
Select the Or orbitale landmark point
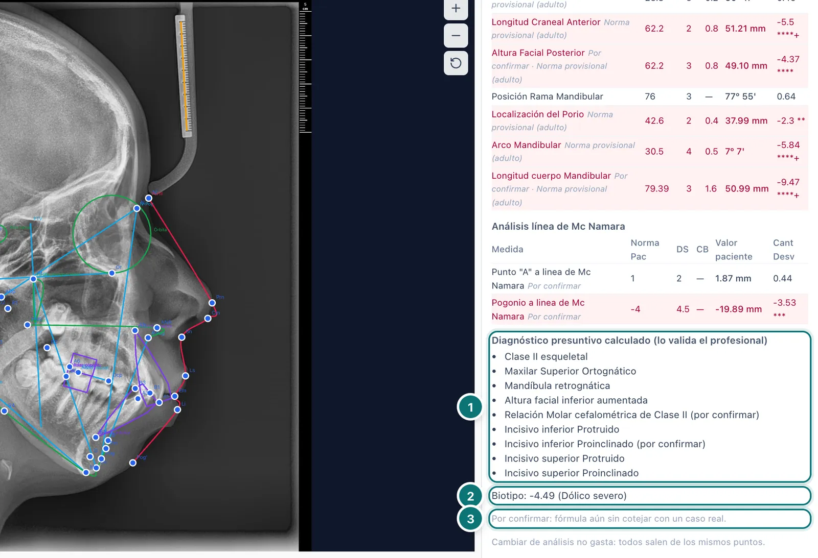(112, 273)
